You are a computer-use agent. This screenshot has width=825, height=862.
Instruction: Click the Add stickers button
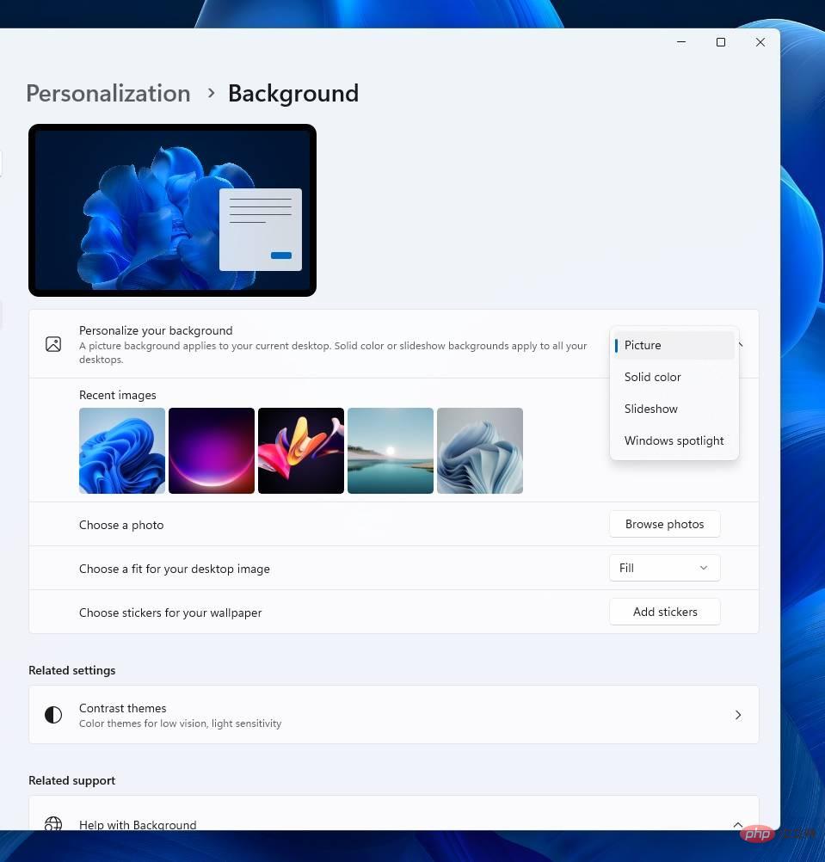[664, 612]
